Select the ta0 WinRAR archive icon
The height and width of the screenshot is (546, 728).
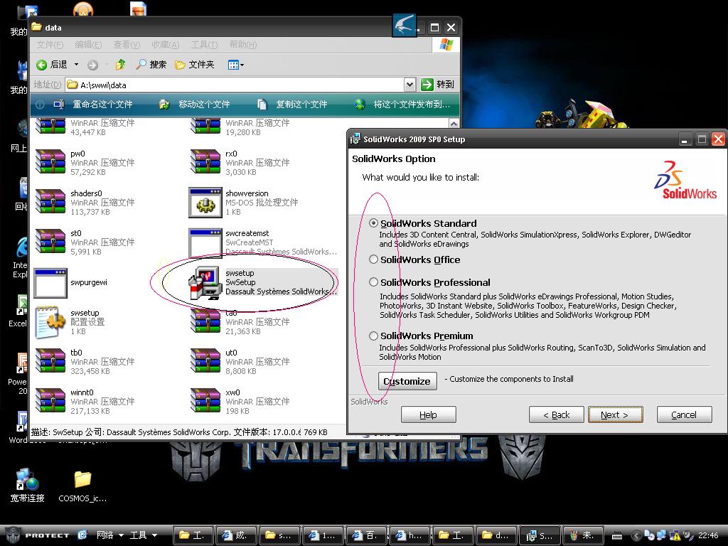point(205,321)
